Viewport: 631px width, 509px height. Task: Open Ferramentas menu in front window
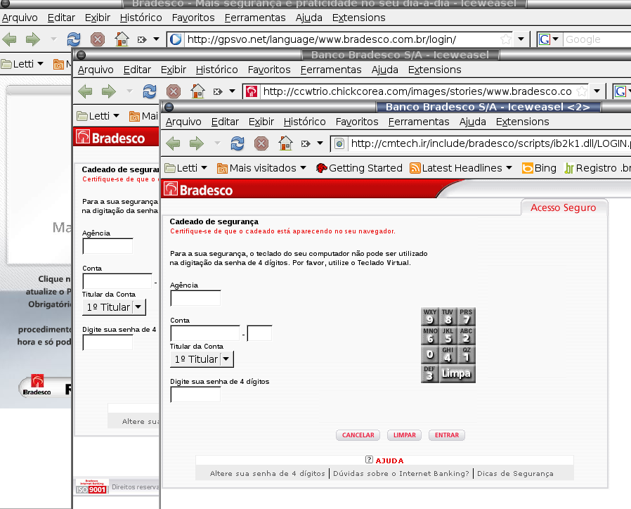(x=419, y=122)
